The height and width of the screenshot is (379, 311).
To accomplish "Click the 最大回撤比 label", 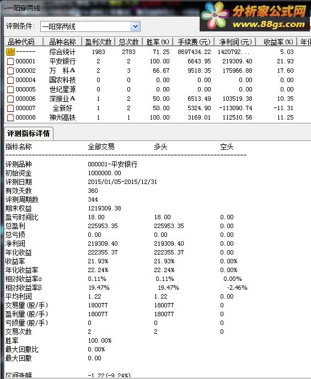I will pos(22,349).
